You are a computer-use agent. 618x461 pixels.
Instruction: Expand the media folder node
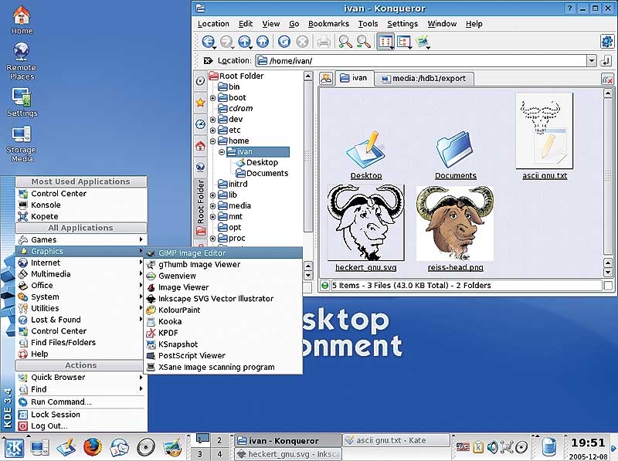coord(213,205)
